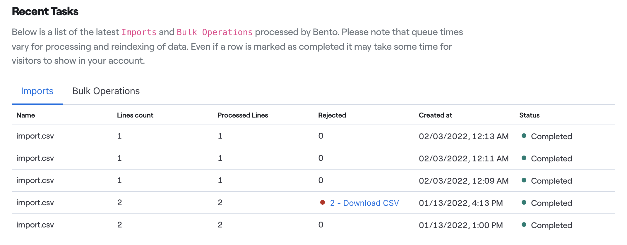
Task: Click the red rejected status dot
Action: 323,202
